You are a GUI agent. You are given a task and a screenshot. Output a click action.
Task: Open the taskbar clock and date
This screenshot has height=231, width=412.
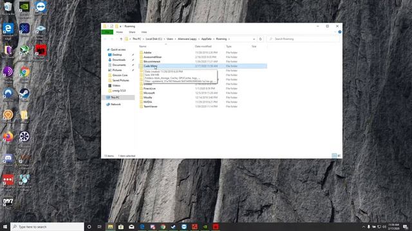(393, 227)
